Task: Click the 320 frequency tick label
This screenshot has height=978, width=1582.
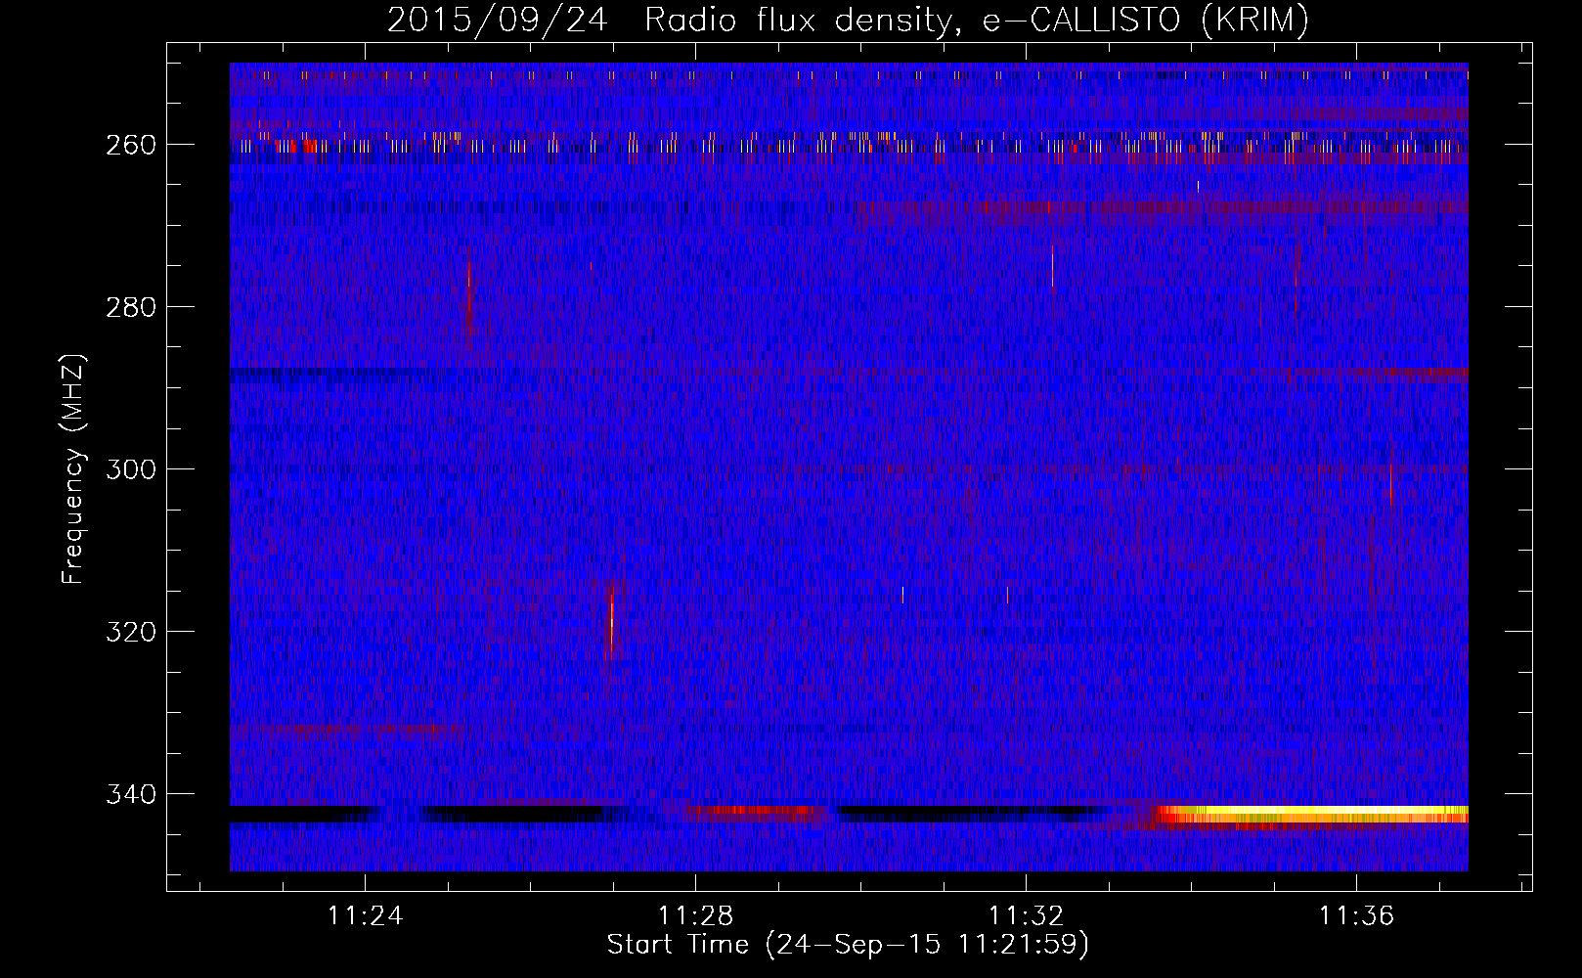Action: 130,632
